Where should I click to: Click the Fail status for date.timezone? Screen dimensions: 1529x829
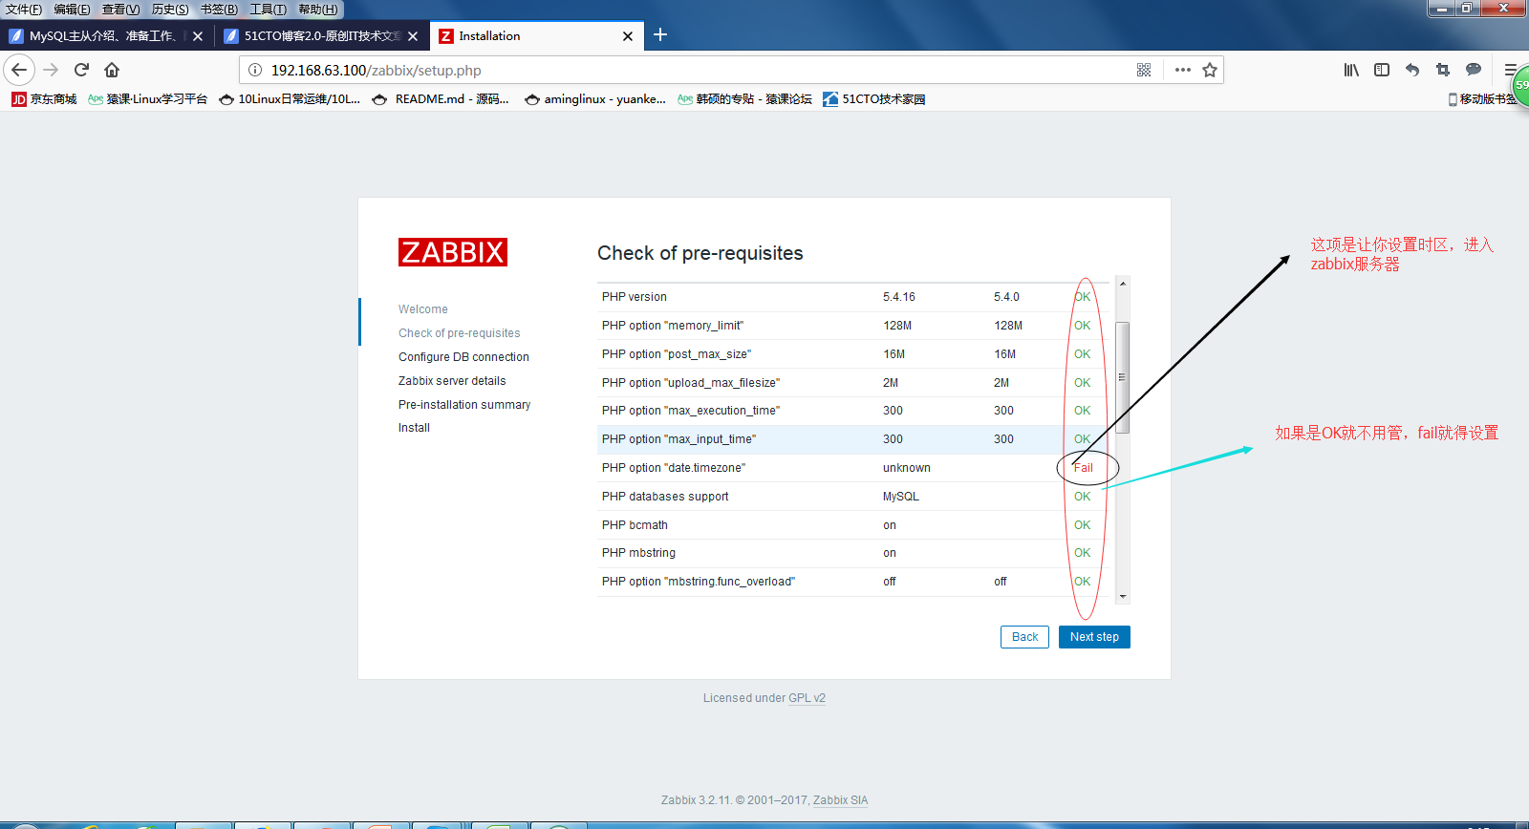1083,468
